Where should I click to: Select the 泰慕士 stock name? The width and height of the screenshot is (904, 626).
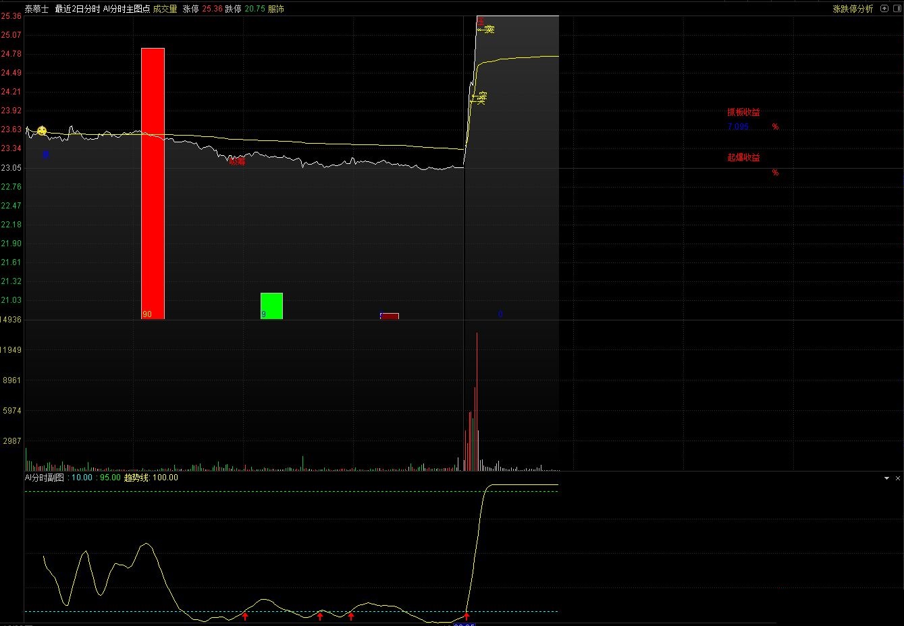coord(36,9)
